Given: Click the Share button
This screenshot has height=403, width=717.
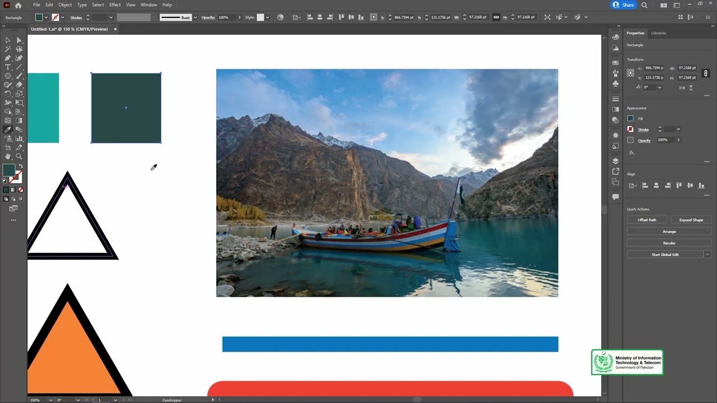Looking at the screenshot, I should [x=623, y=5].
